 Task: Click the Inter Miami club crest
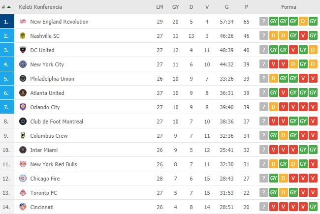pyautogui.click(x=22, y=150)
